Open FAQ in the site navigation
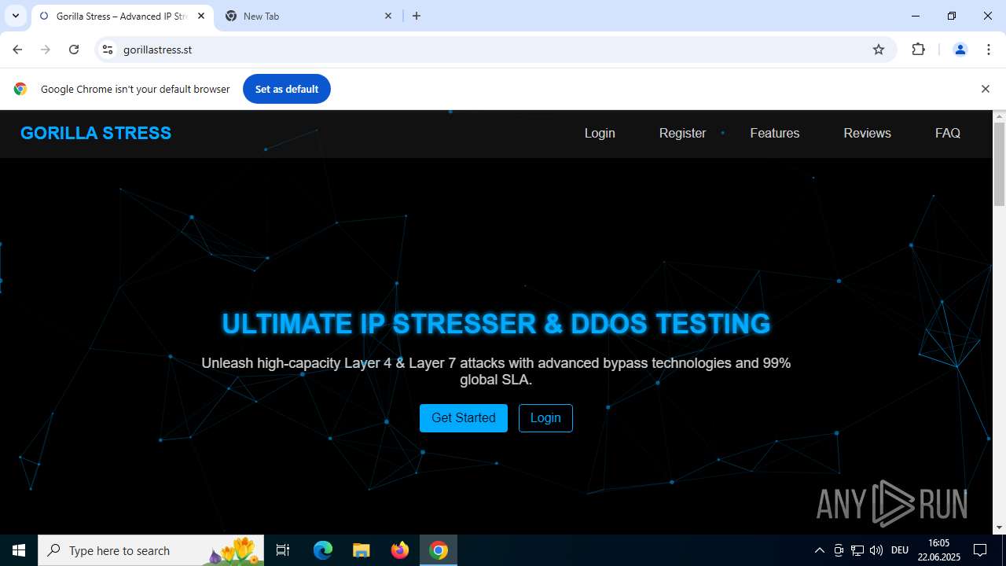The image size is (1006, 566). pyautogui.click(x=948, y=133)
